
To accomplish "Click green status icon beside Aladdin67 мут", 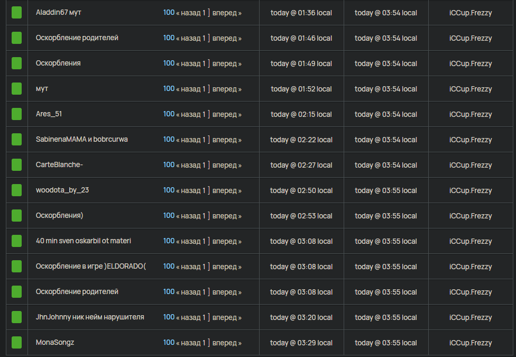I will tap(16, 13).
